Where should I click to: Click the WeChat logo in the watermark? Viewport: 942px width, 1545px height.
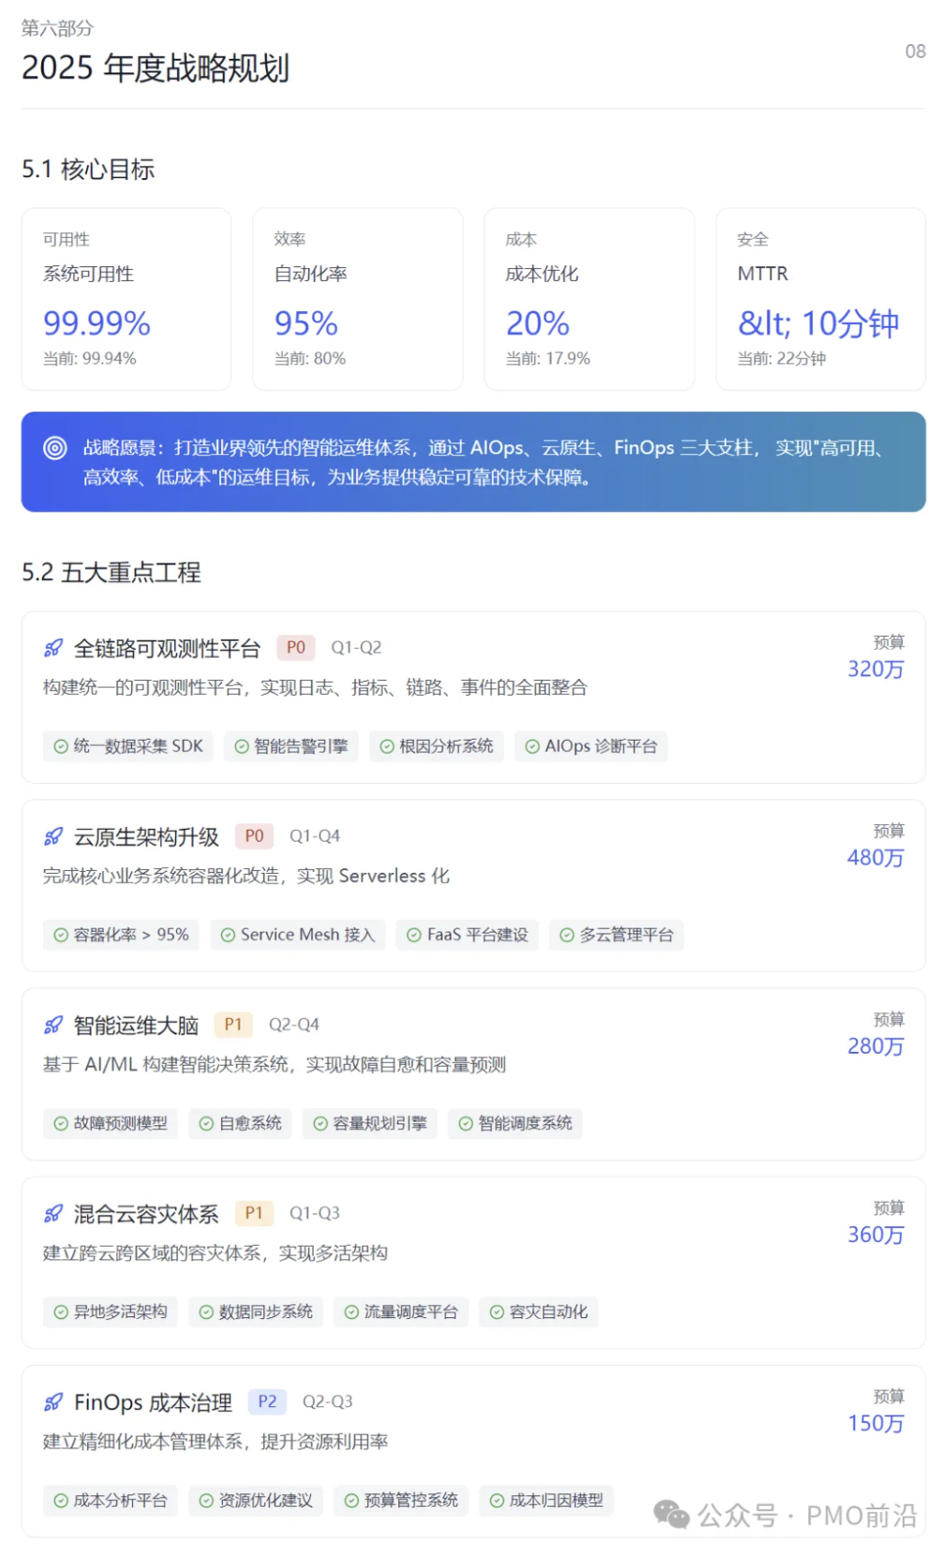[x=671, y=1513]
